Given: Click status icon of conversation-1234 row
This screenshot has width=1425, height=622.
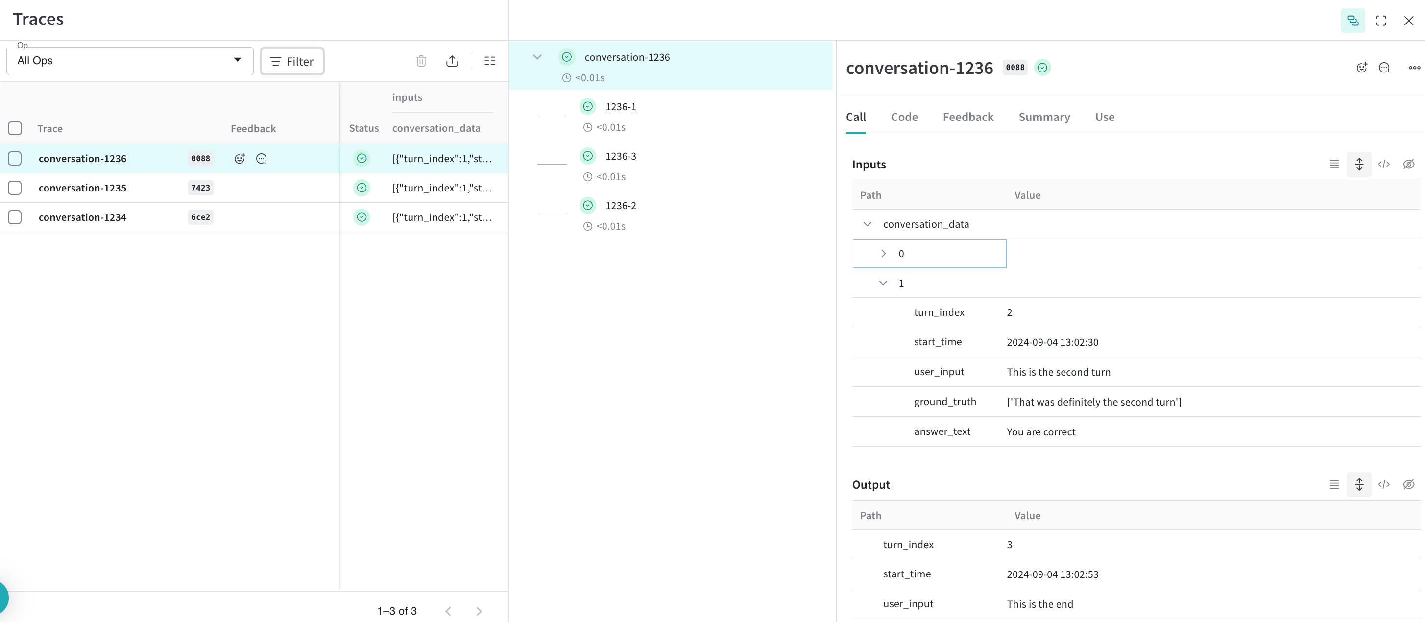Looking at the screenshot, I should tap(362, 217).
